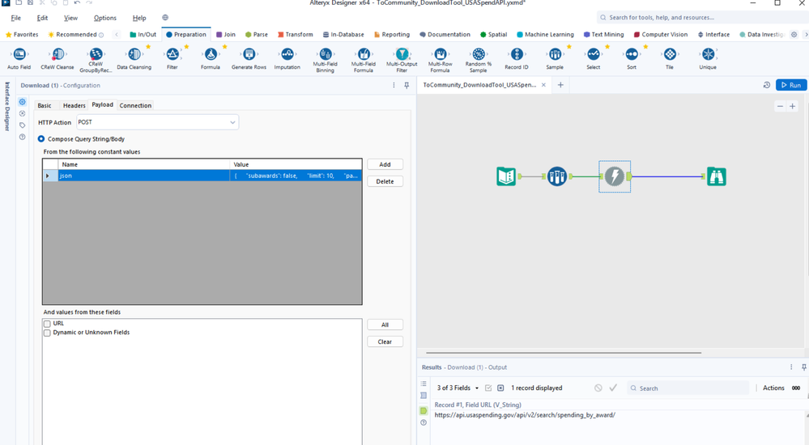The height and width of the screenshot is (445, 809).
Task: Select the Unique tool icon
Action: pyautogui.click(x=708, y=54)
